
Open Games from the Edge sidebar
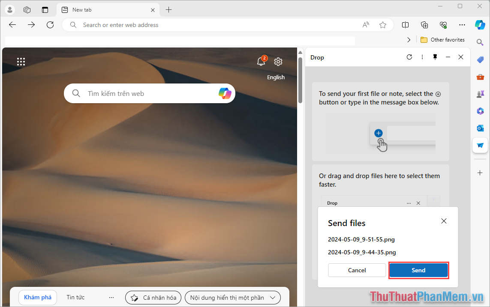tap(480, 94)
